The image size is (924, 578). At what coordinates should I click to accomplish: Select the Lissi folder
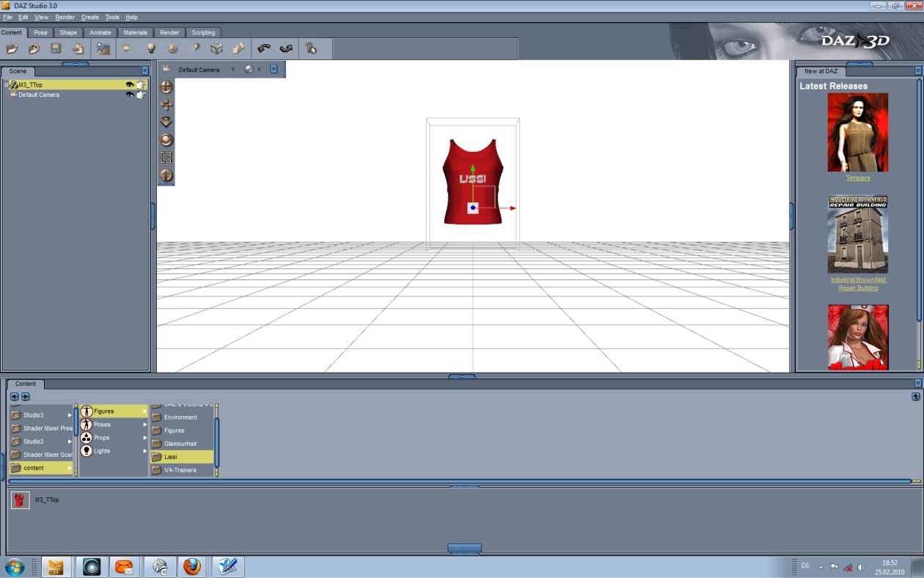(x=182, y=457)
